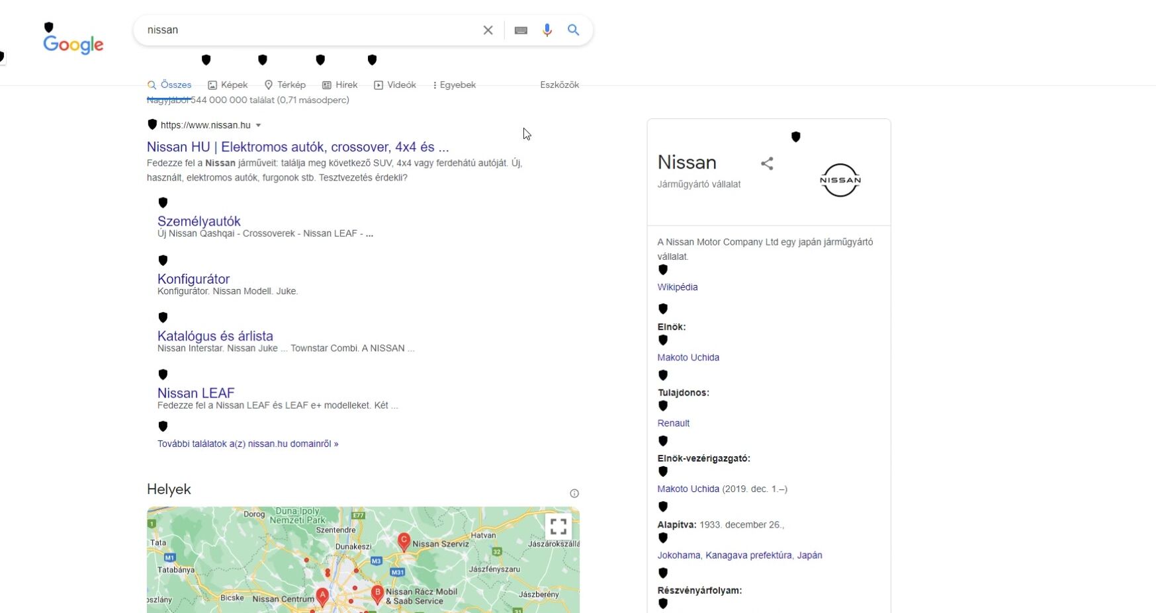Open the Renault owner link
This screenshot has width=1156, height=613.
click(x=674, y=423)
